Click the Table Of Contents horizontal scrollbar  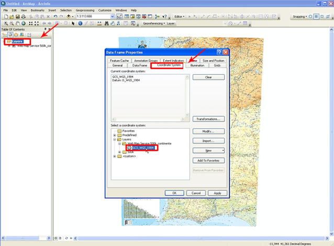pyautogui.click(x=26, y=238)
